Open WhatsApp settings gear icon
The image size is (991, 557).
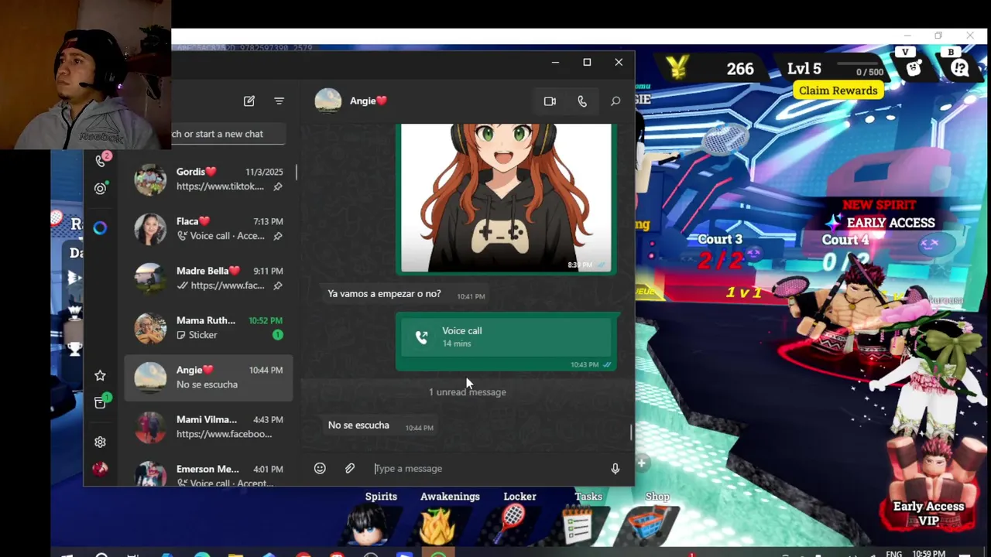[100, 442]
